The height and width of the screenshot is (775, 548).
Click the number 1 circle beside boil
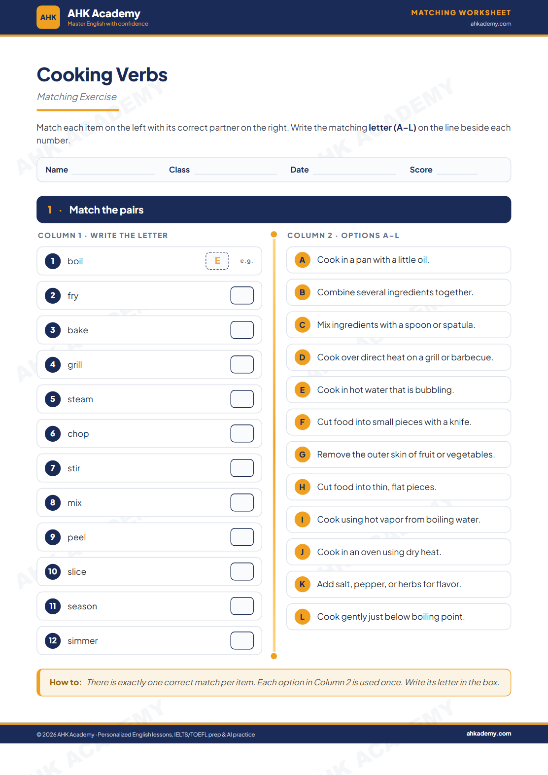[53, 261]
